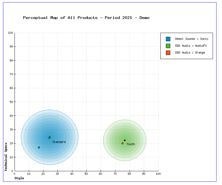This screenshot has height=185, width=222.
Task: Click the 50 tick label on the horizontal axis
Action: (86, 173)
